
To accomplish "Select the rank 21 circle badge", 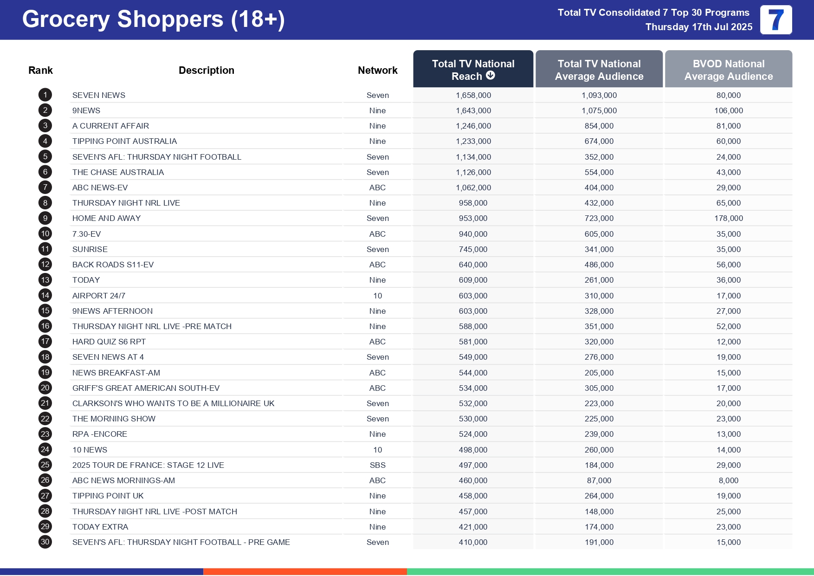I will pyautogui.click(x=45, y=403).
